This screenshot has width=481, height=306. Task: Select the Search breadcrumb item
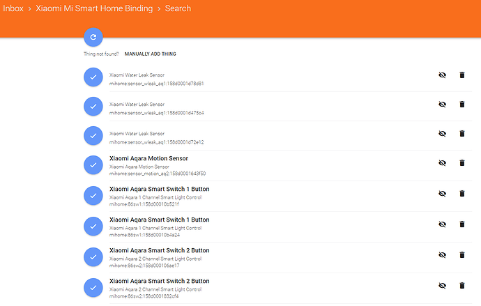pos(178,9)
